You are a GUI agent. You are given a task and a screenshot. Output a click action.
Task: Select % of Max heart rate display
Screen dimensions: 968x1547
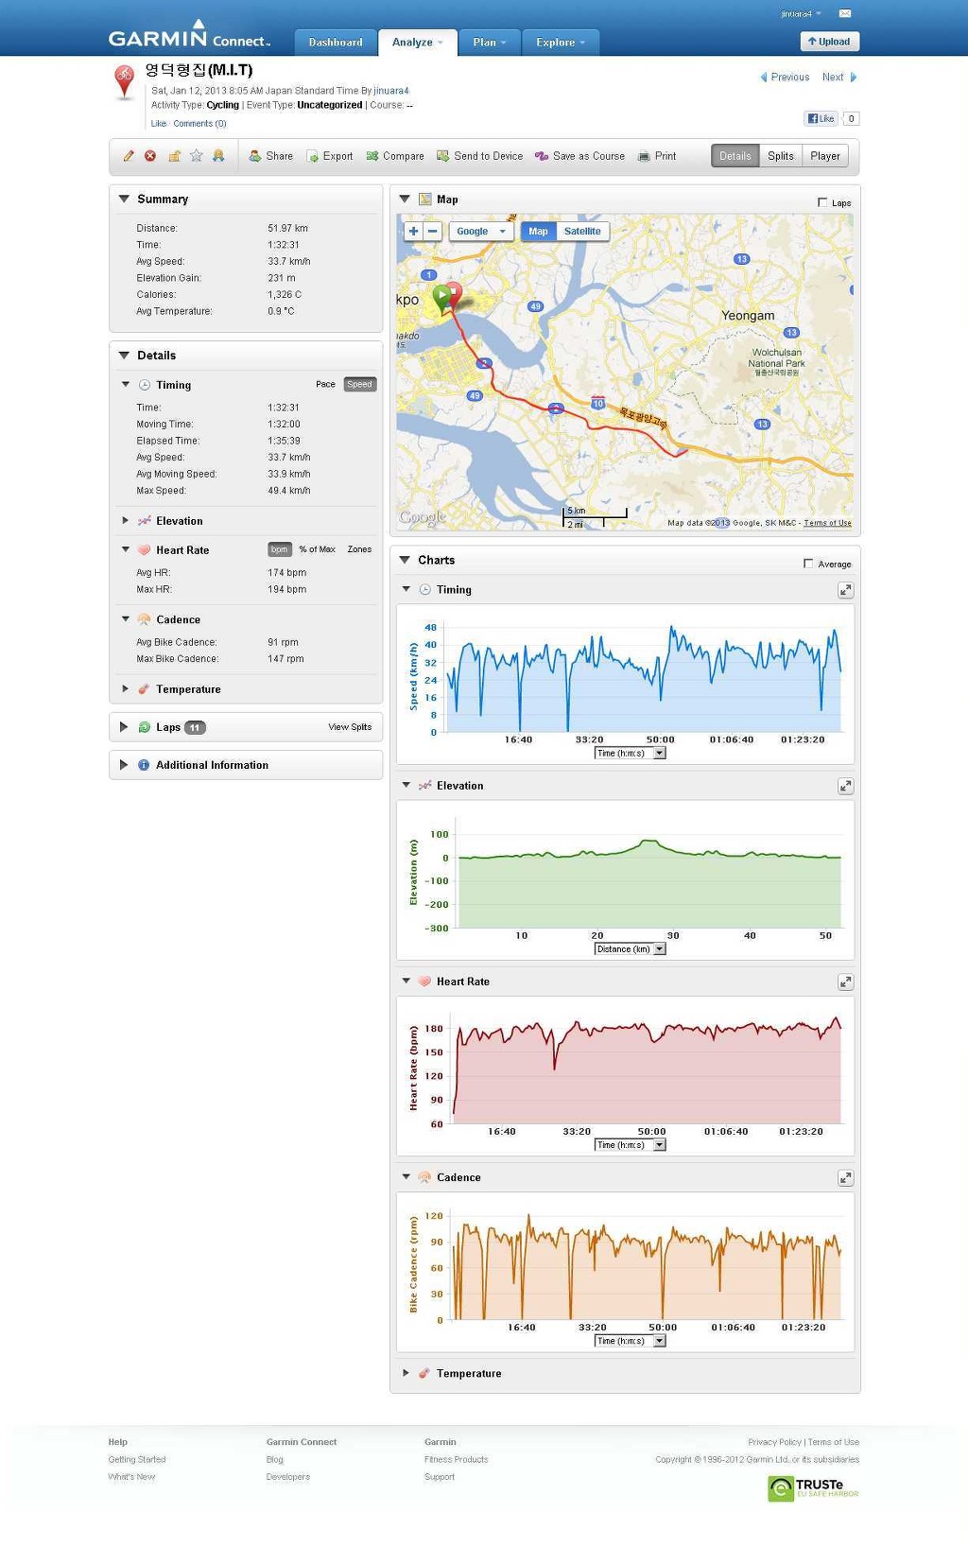318,549
